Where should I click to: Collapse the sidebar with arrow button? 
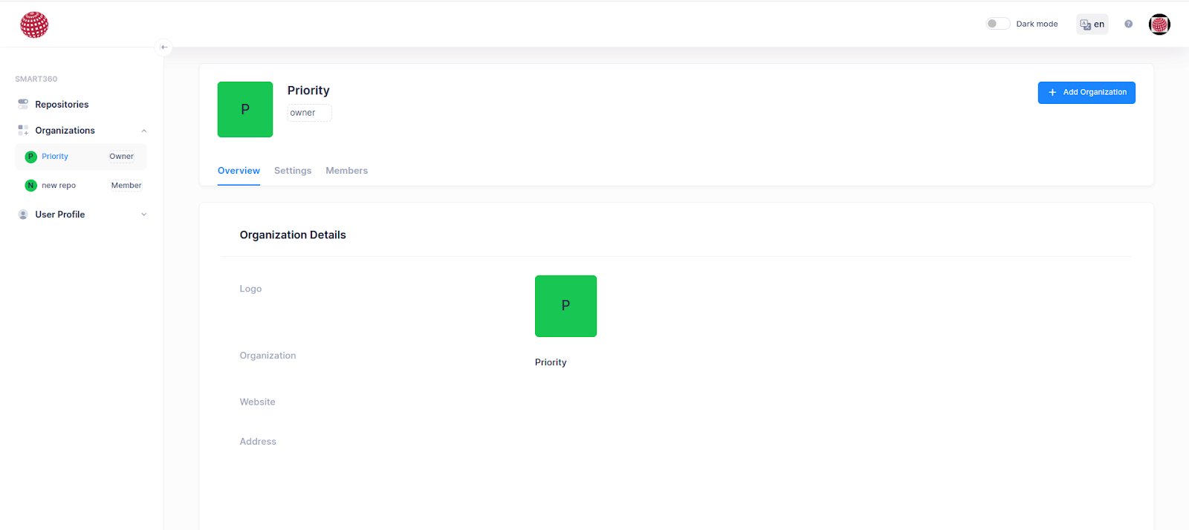click(164, 47)
